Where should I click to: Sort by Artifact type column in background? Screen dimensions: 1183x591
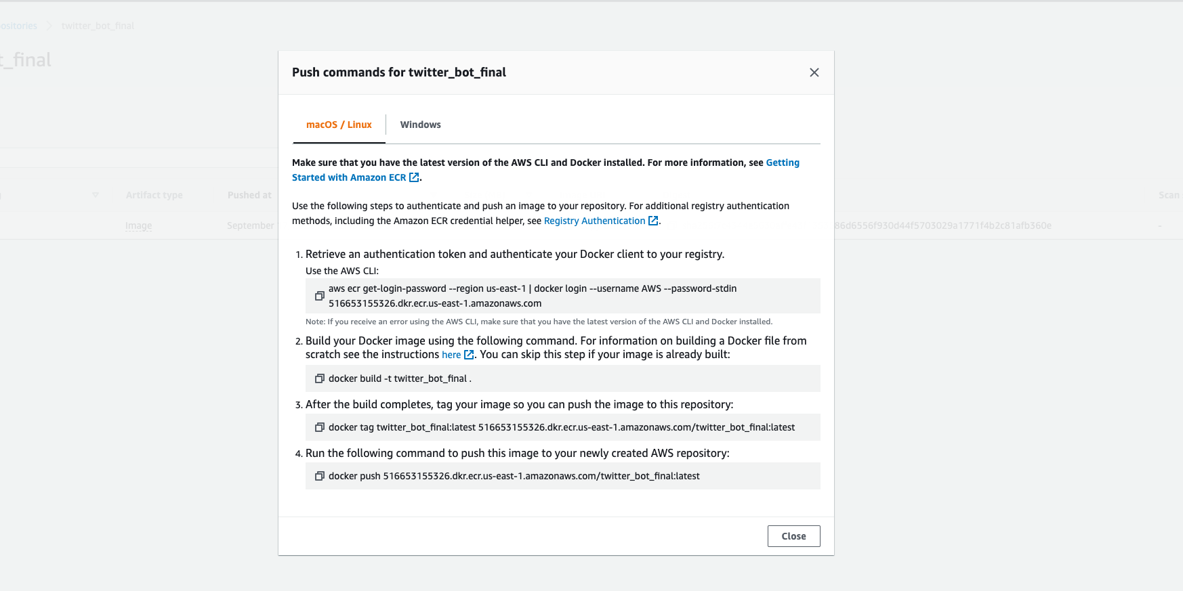(154, 195)
